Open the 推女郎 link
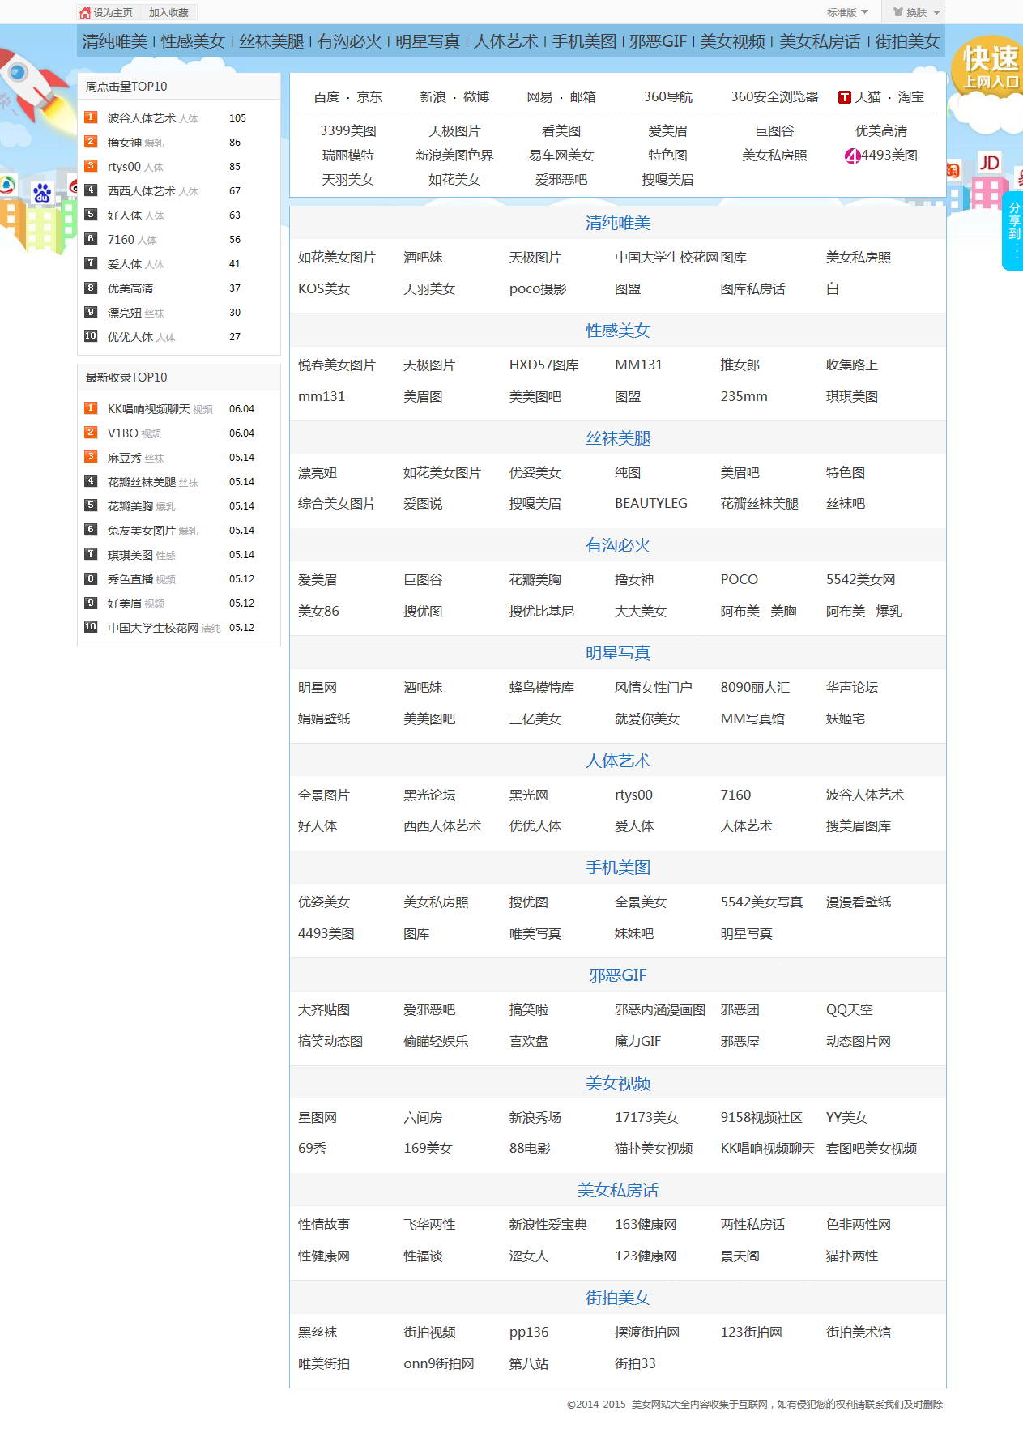This screenshot has height=1433, width=1023. pos(740,365)
